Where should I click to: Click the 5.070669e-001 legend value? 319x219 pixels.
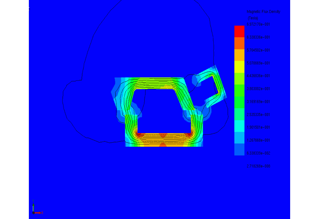point(258,63)
